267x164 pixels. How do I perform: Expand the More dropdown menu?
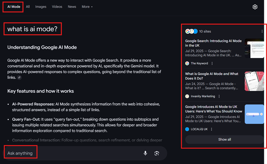click(87, 7)
